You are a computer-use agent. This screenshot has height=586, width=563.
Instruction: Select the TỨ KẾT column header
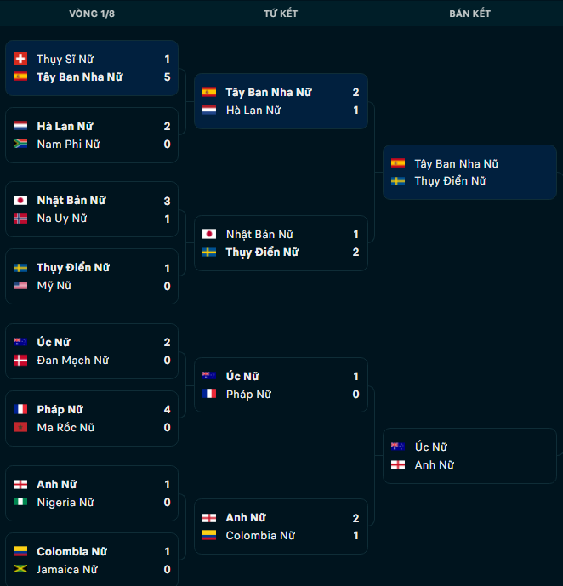[x=281, y=14]
